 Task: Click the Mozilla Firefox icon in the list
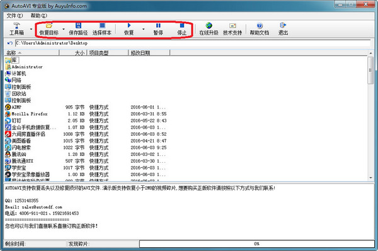[x=8, y=114]
